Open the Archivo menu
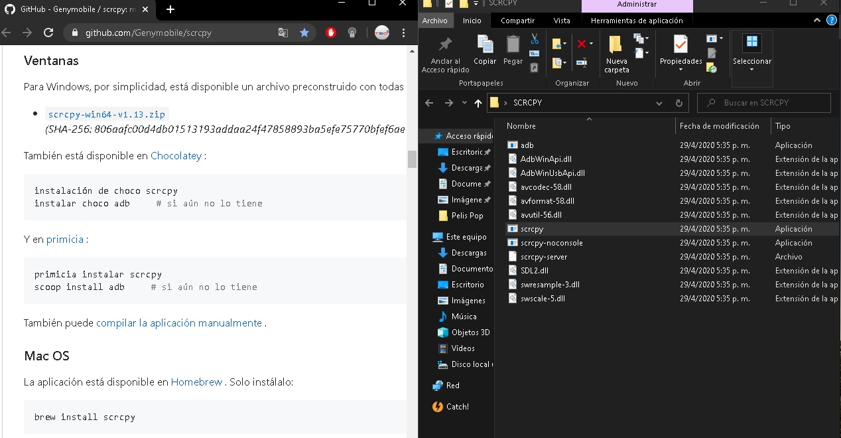This screenshot has height=438, width=841. 434,21
